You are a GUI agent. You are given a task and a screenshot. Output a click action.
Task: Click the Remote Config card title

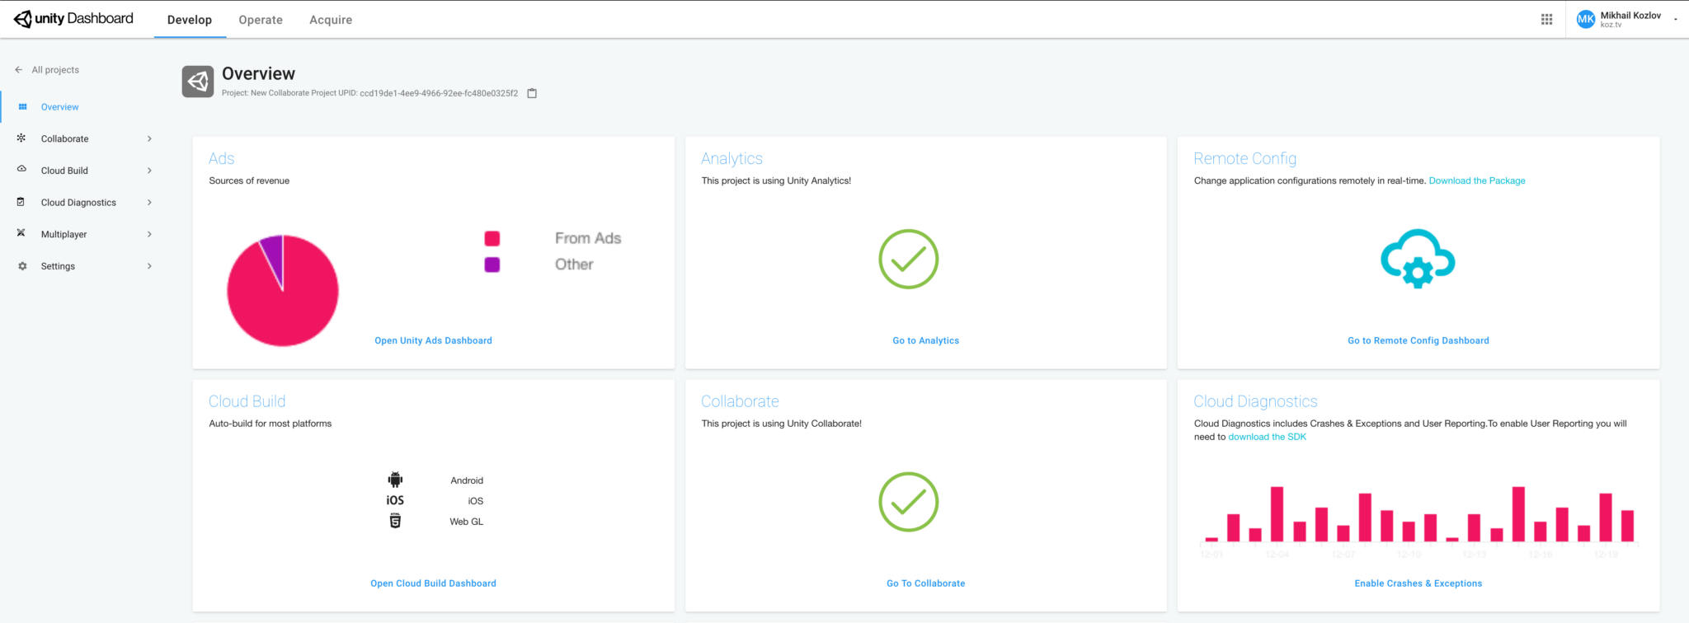point(1244,158)
